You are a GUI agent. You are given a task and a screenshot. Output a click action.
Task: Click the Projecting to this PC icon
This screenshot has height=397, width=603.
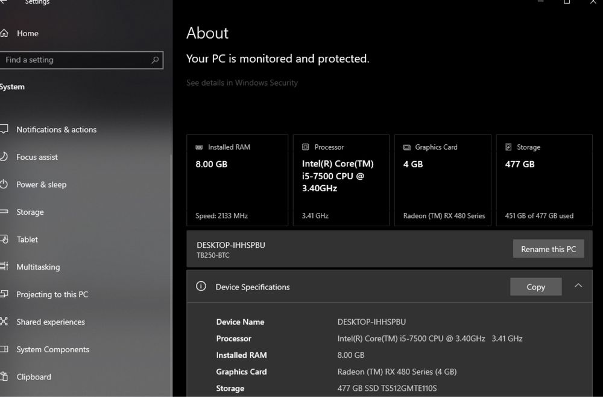coord(4,294)
